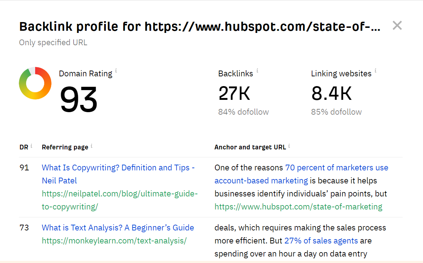Close the backlink profile dialog
The image size is (423, 263).
click(x=397, y=26)
